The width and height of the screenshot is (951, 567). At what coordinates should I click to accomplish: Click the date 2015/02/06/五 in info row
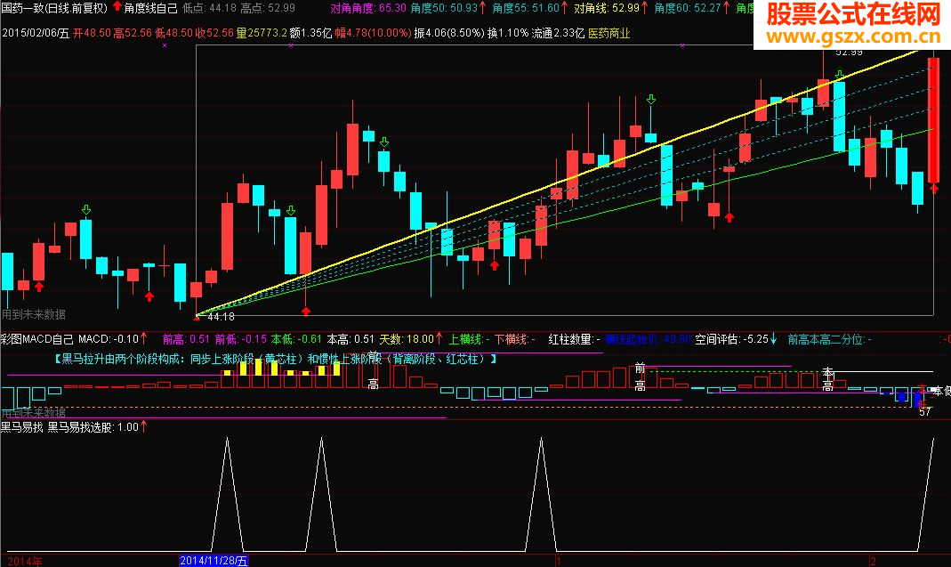click(36, 33)
